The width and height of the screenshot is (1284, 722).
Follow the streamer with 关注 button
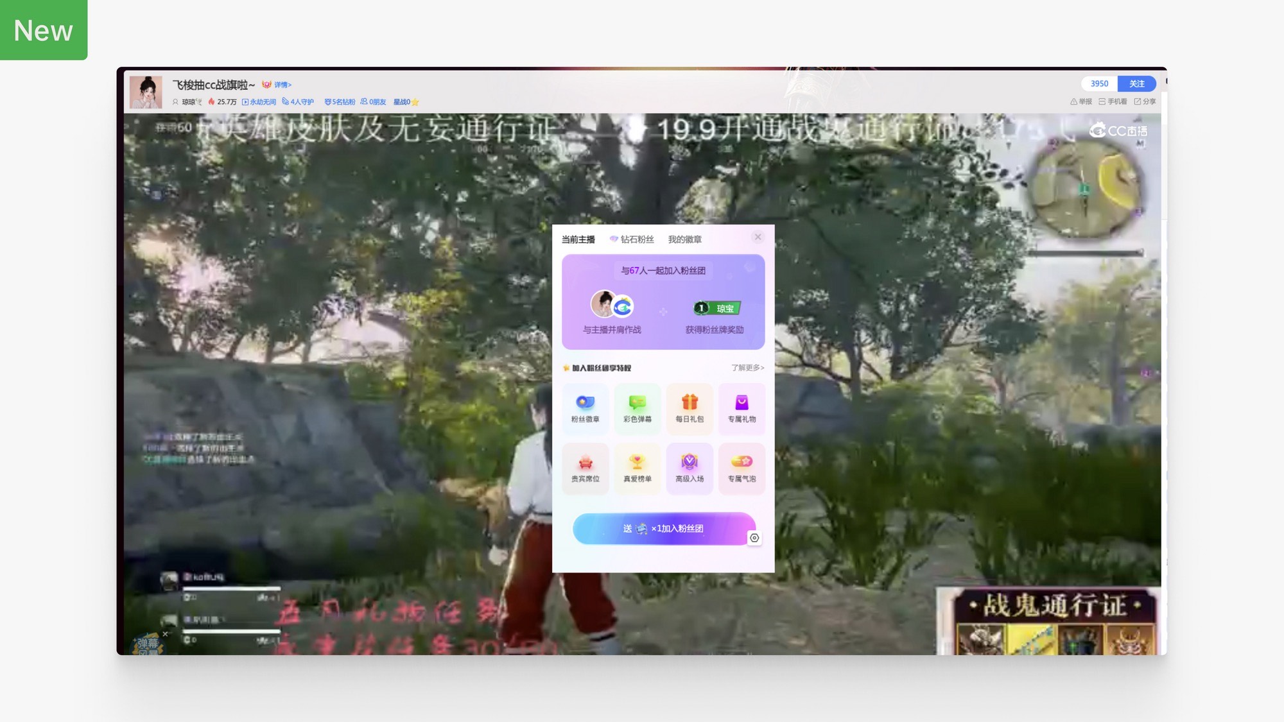point(1137,83)
